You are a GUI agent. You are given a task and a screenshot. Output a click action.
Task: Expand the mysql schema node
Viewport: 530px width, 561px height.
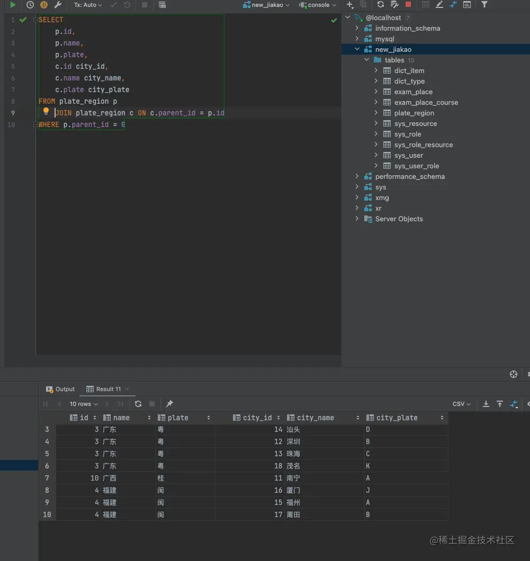tap(357, 38)
